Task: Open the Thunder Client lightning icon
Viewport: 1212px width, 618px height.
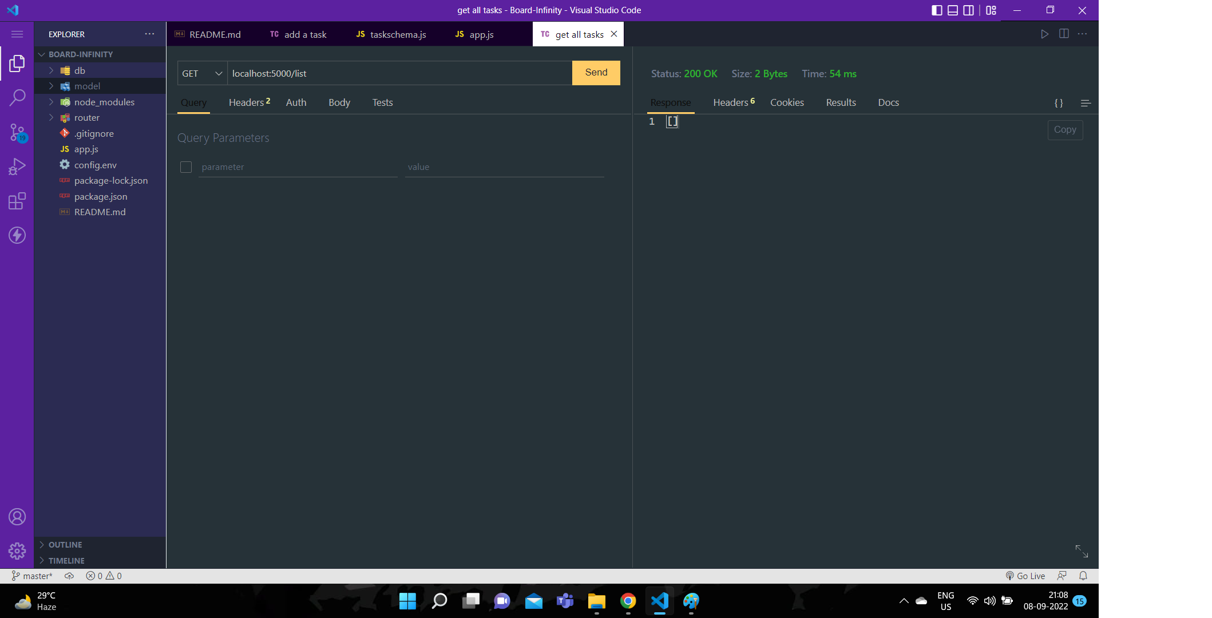Action: [x=17, y=235]
